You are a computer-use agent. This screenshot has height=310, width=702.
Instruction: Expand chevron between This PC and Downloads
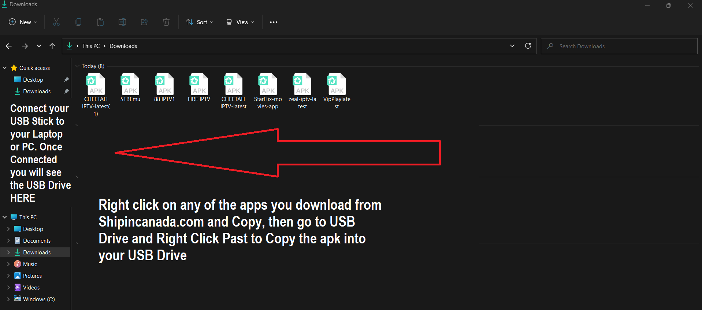coord(105,46)
